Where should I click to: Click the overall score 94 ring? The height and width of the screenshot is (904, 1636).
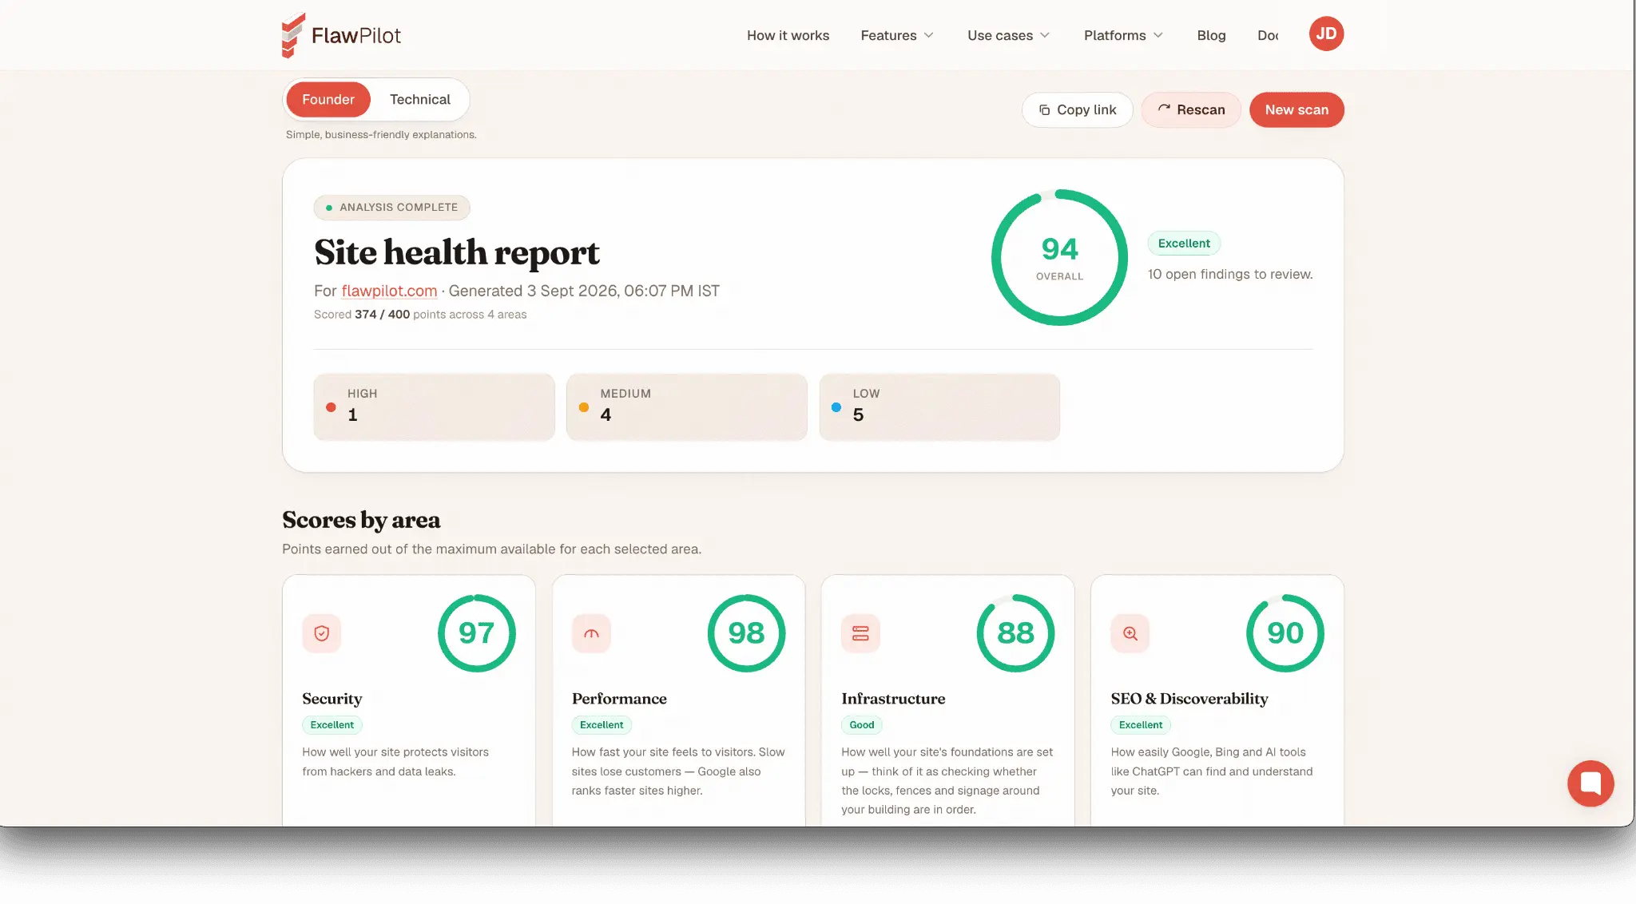pyautogui.click(x=1059, y=257)
